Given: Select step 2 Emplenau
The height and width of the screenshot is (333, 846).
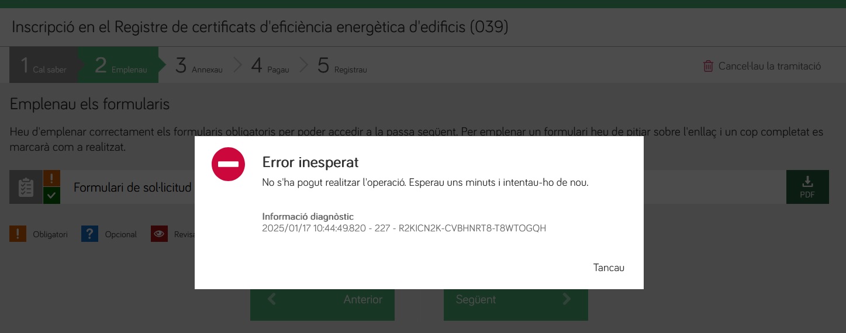Looking at the screenshot, I should [x=120, y=65].
